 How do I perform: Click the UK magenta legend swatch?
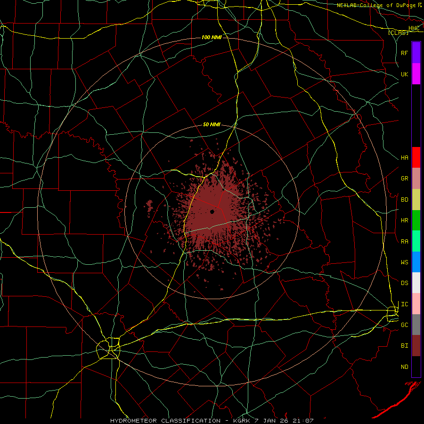point(416,74)
